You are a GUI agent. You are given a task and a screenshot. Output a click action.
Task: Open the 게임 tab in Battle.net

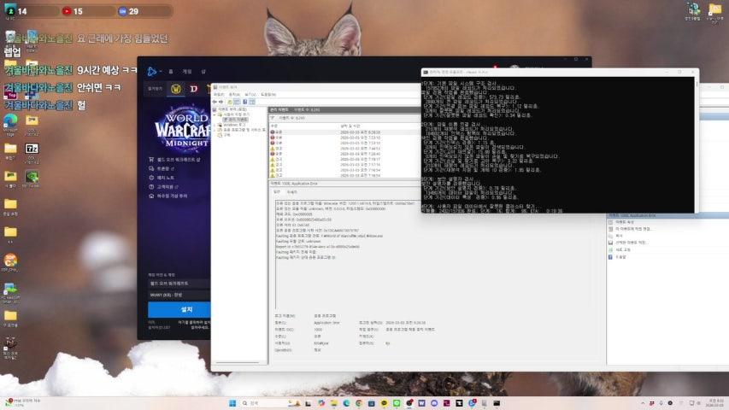click(x=187, y=72)
